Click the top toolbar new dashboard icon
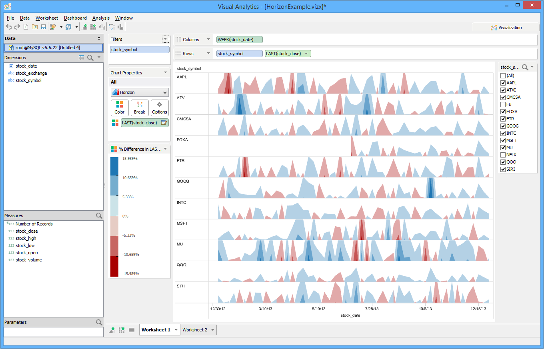Viewport: 544px width, 349px height. click(x=93, y=27)
